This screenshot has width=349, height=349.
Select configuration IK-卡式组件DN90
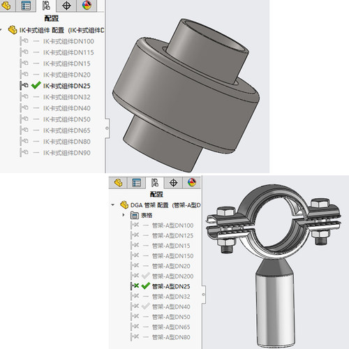pos(66,153)
